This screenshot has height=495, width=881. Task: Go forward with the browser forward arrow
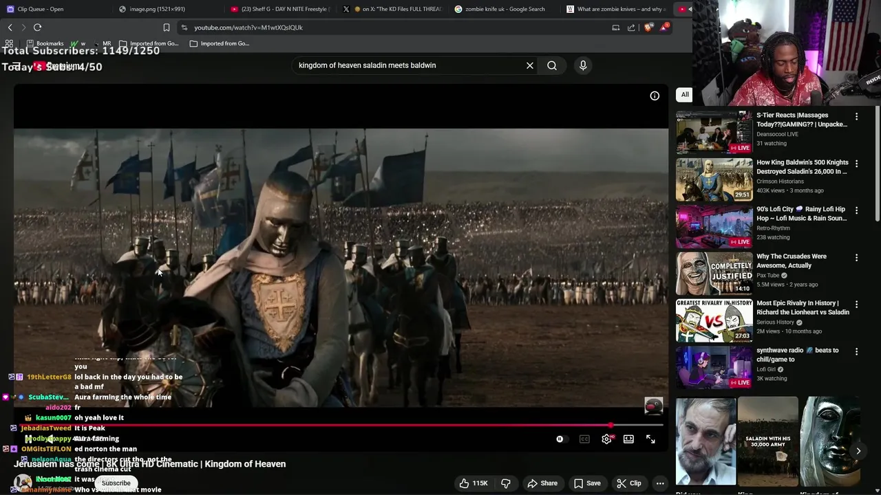[23, 27]
